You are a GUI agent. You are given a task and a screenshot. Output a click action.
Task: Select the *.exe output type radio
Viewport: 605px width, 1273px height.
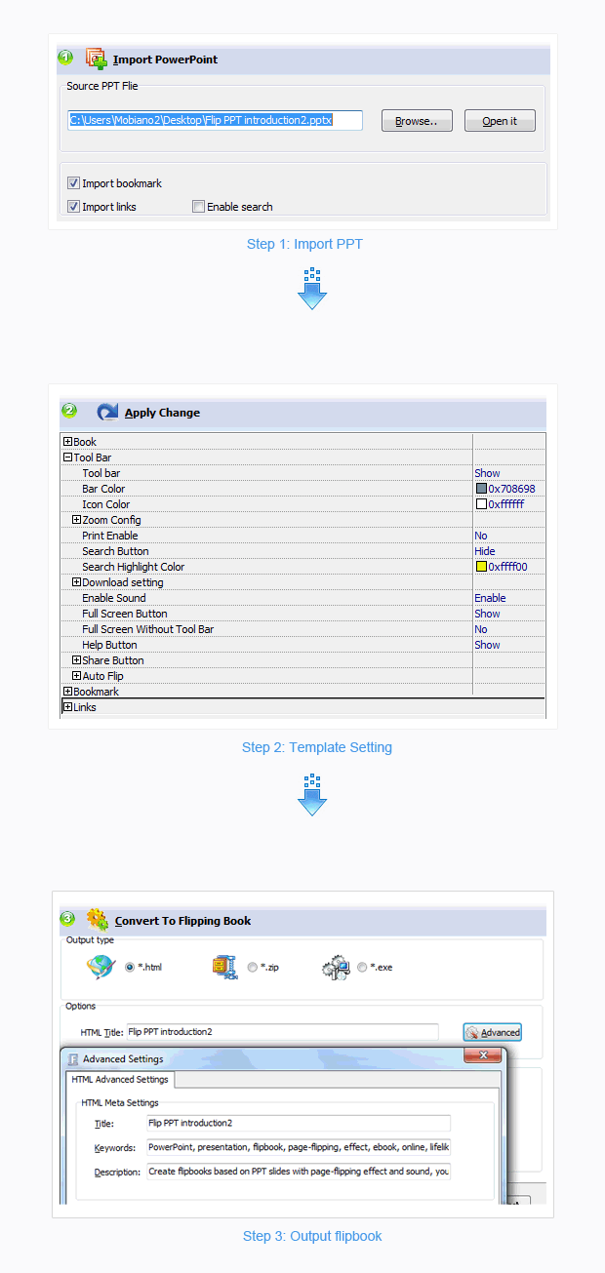[x=363, y=968]
